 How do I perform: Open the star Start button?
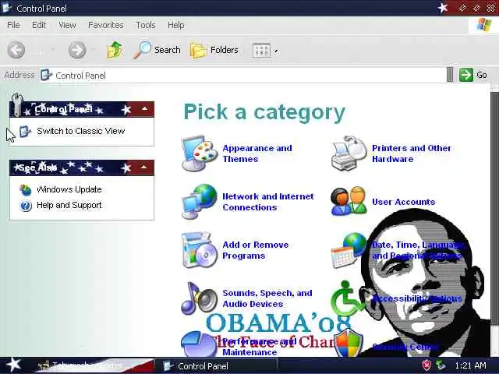(14, 365)
